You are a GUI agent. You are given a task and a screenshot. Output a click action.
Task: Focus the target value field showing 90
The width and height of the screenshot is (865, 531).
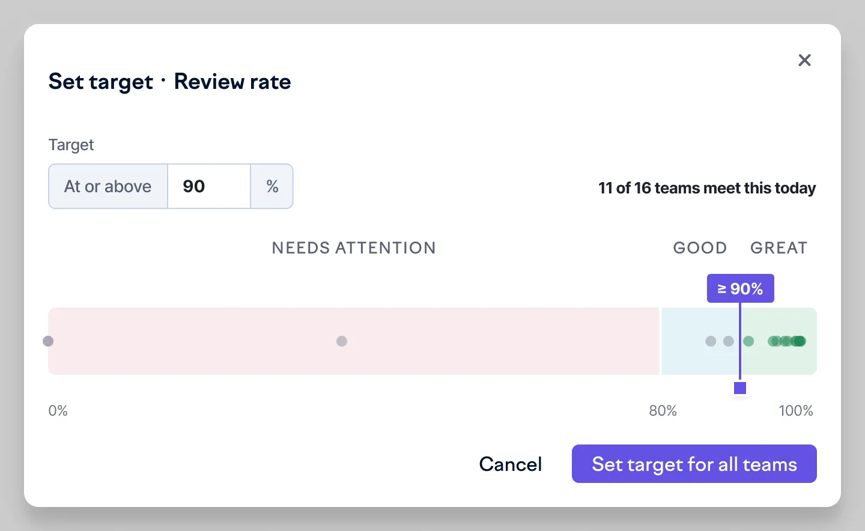(x=209, y=186)
